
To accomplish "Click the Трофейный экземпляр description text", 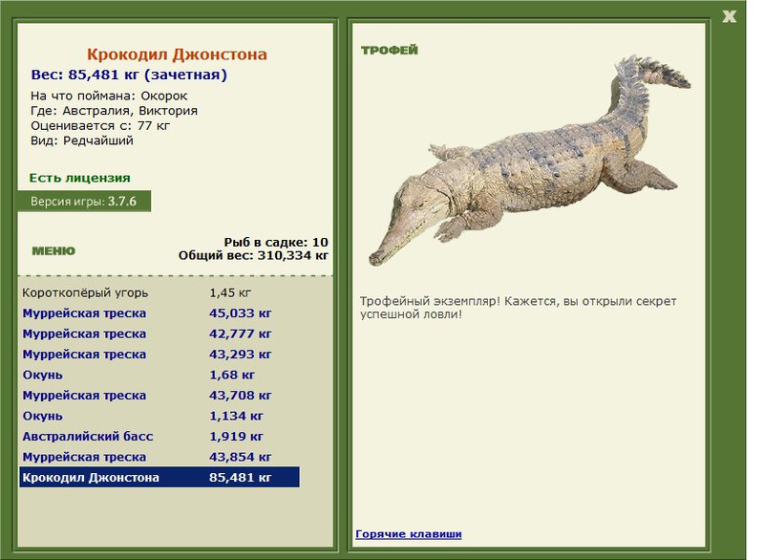I will [x=518, y=308].
